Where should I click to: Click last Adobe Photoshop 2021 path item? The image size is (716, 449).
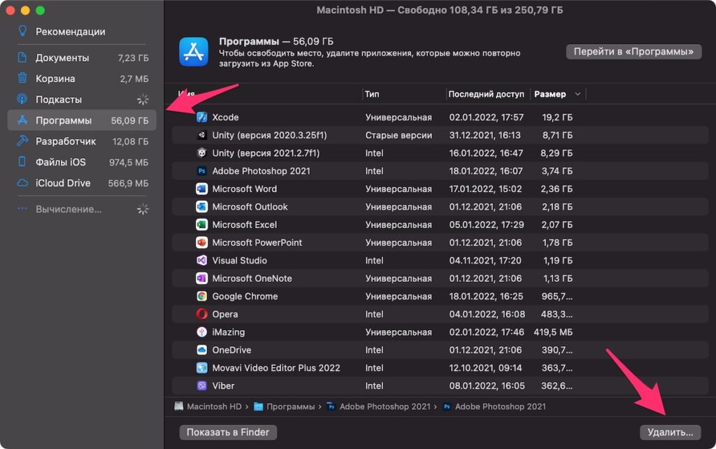pyautogui.click(x=494, y=406)
